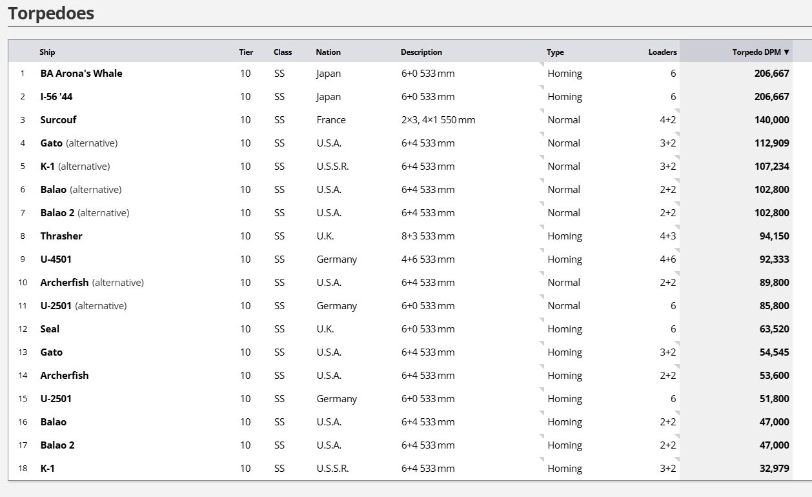Click the Loaders column header
Screen dimensions: 812x497
pyautogui.click(x=662, y=52)
